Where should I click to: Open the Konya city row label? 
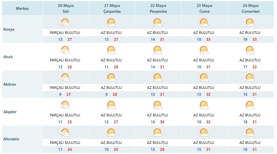(x=9, y=30)
